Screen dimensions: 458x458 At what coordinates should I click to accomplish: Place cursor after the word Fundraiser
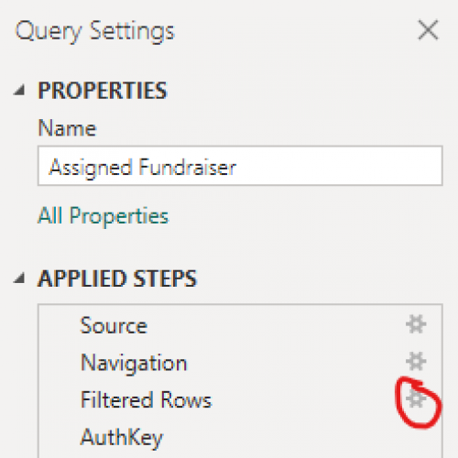[238, 167]
